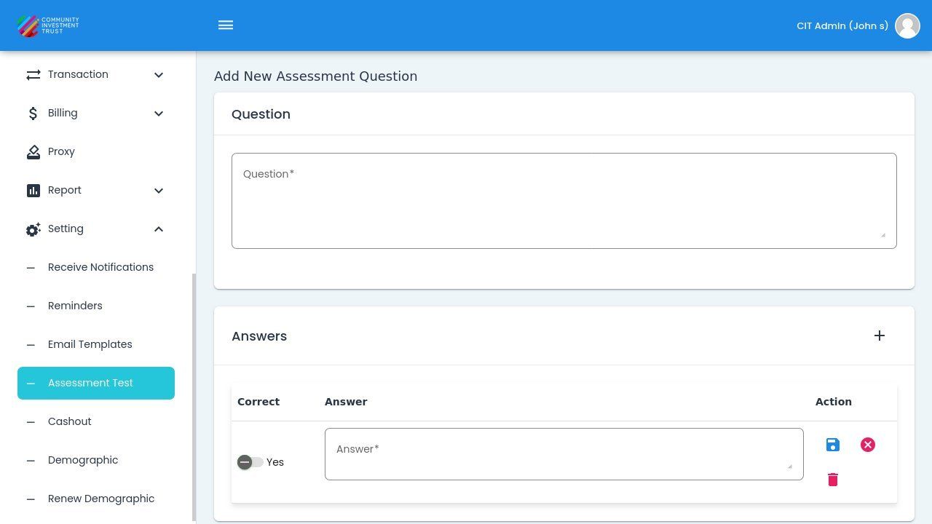Go to Receive Notifications

click(x=100, y=267)
